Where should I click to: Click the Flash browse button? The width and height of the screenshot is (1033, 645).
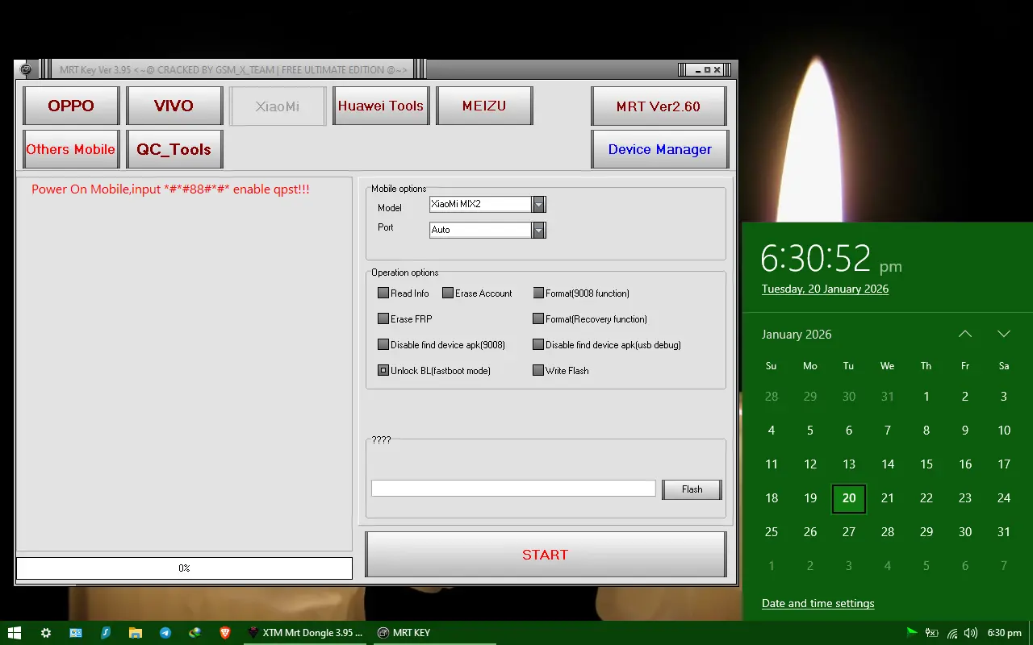(692, 489)
